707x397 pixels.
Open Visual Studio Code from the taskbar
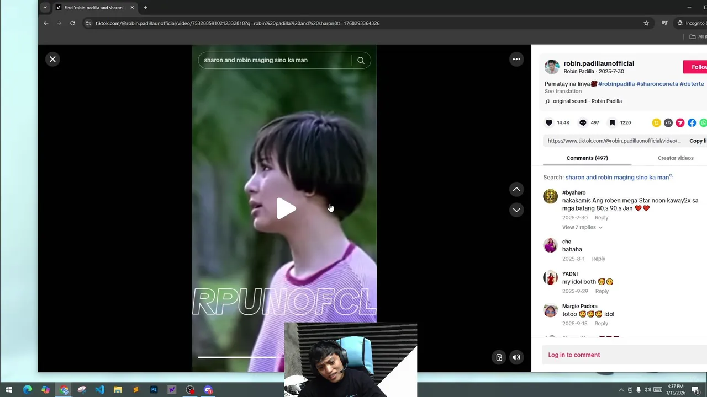coord(99,390)
